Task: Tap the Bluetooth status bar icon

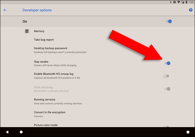Action: [x=171, y=2]
